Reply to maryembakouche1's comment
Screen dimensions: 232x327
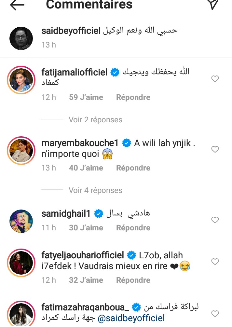(133, 168)
